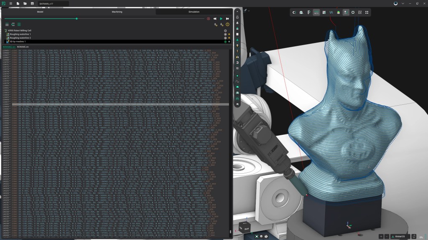Toggle visibility of Roughing waterline 2
Viewport: 428px width, 240px height.
(x=225, y=38)
